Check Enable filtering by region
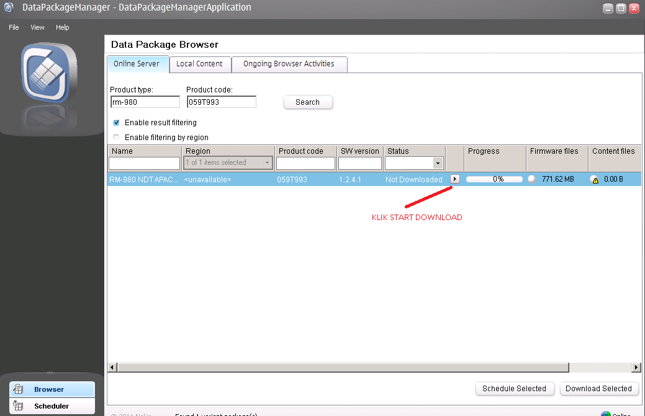The image size is (645, 416). pyautogui.click(x=116, y=138)
